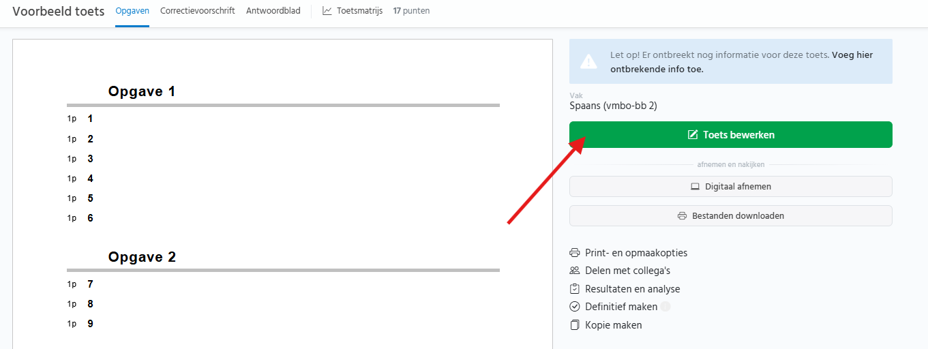Select the Opgave 2 heading in preview

(142, 257)
